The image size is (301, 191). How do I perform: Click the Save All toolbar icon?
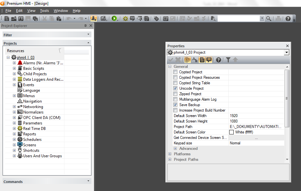pyautogui.click(x=35, y=18)
